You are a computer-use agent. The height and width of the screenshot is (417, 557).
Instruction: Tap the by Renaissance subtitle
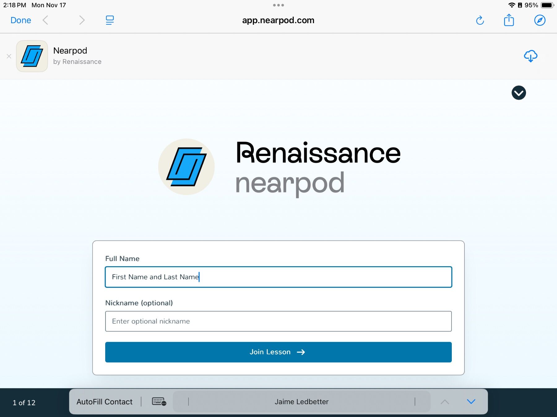tap(77, 62)
